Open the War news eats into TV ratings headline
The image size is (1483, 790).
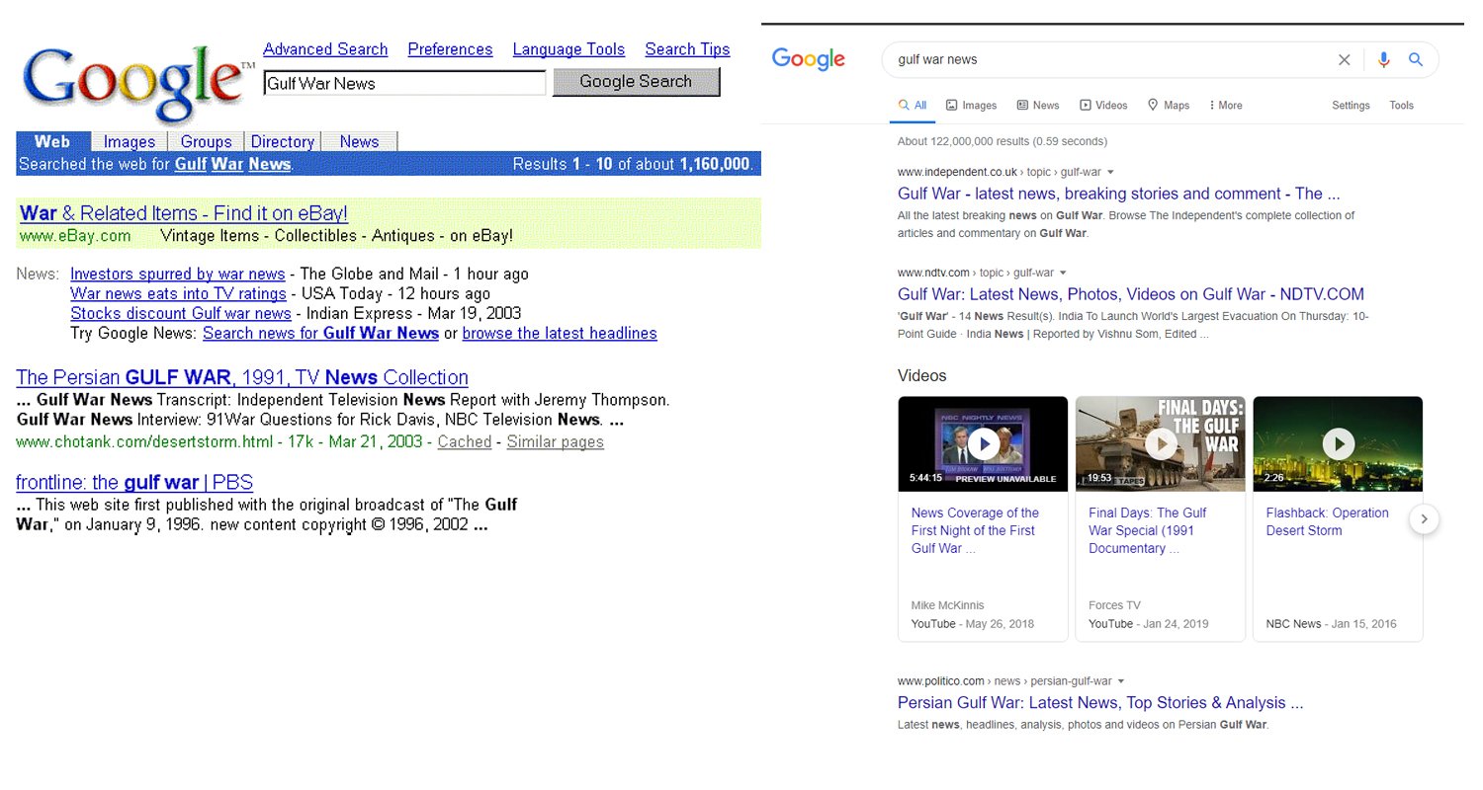click(x=178, y=294)
